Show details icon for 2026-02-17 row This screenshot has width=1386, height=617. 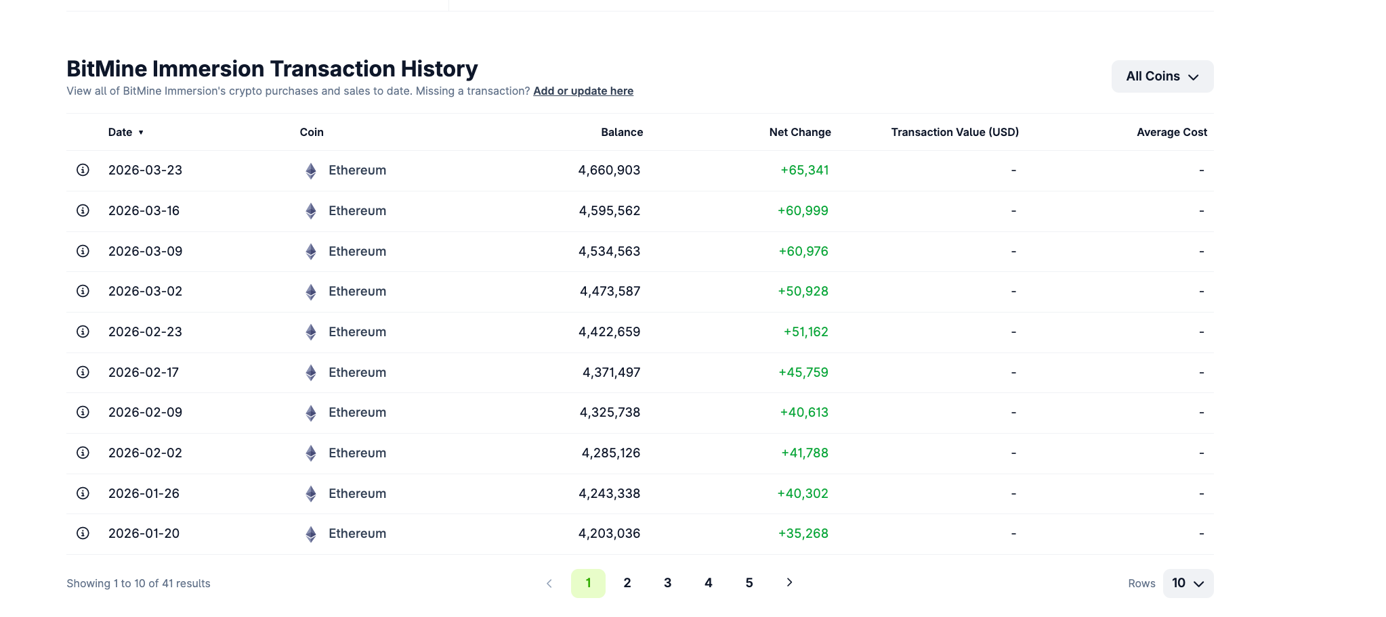coord(83,372)
